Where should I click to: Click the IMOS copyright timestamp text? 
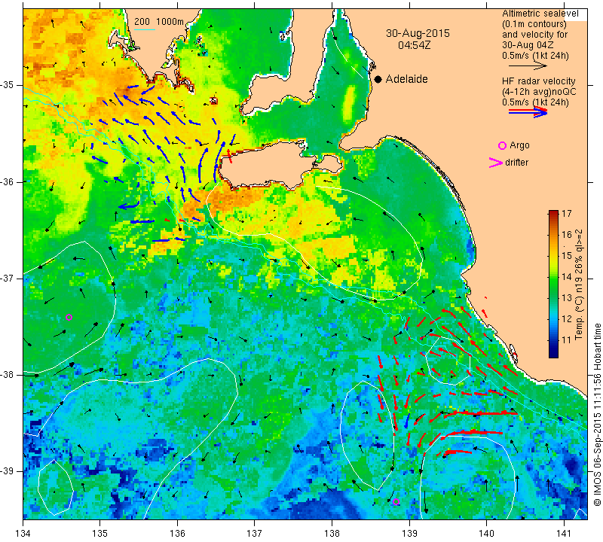coord(597,415)
